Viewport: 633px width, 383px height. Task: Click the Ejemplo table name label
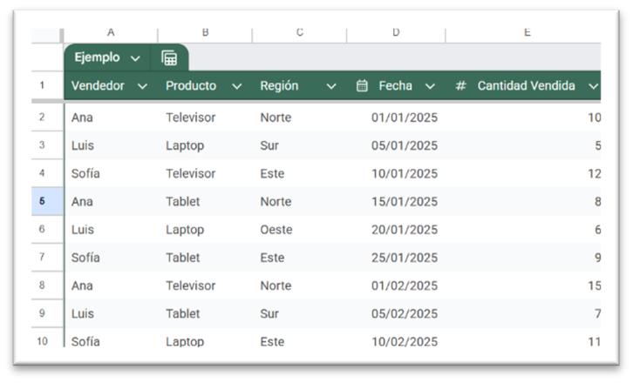pyautogui.click(x=99, y=57)
